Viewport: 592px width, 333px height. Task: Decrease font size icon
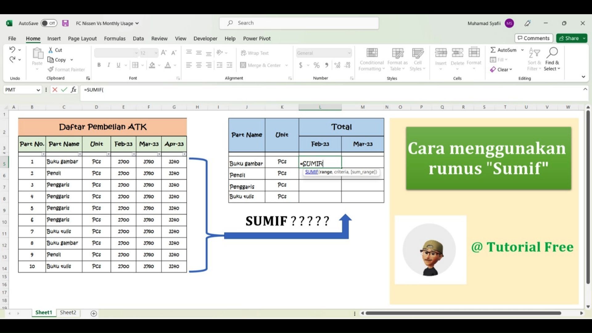[x=174, y=53]
